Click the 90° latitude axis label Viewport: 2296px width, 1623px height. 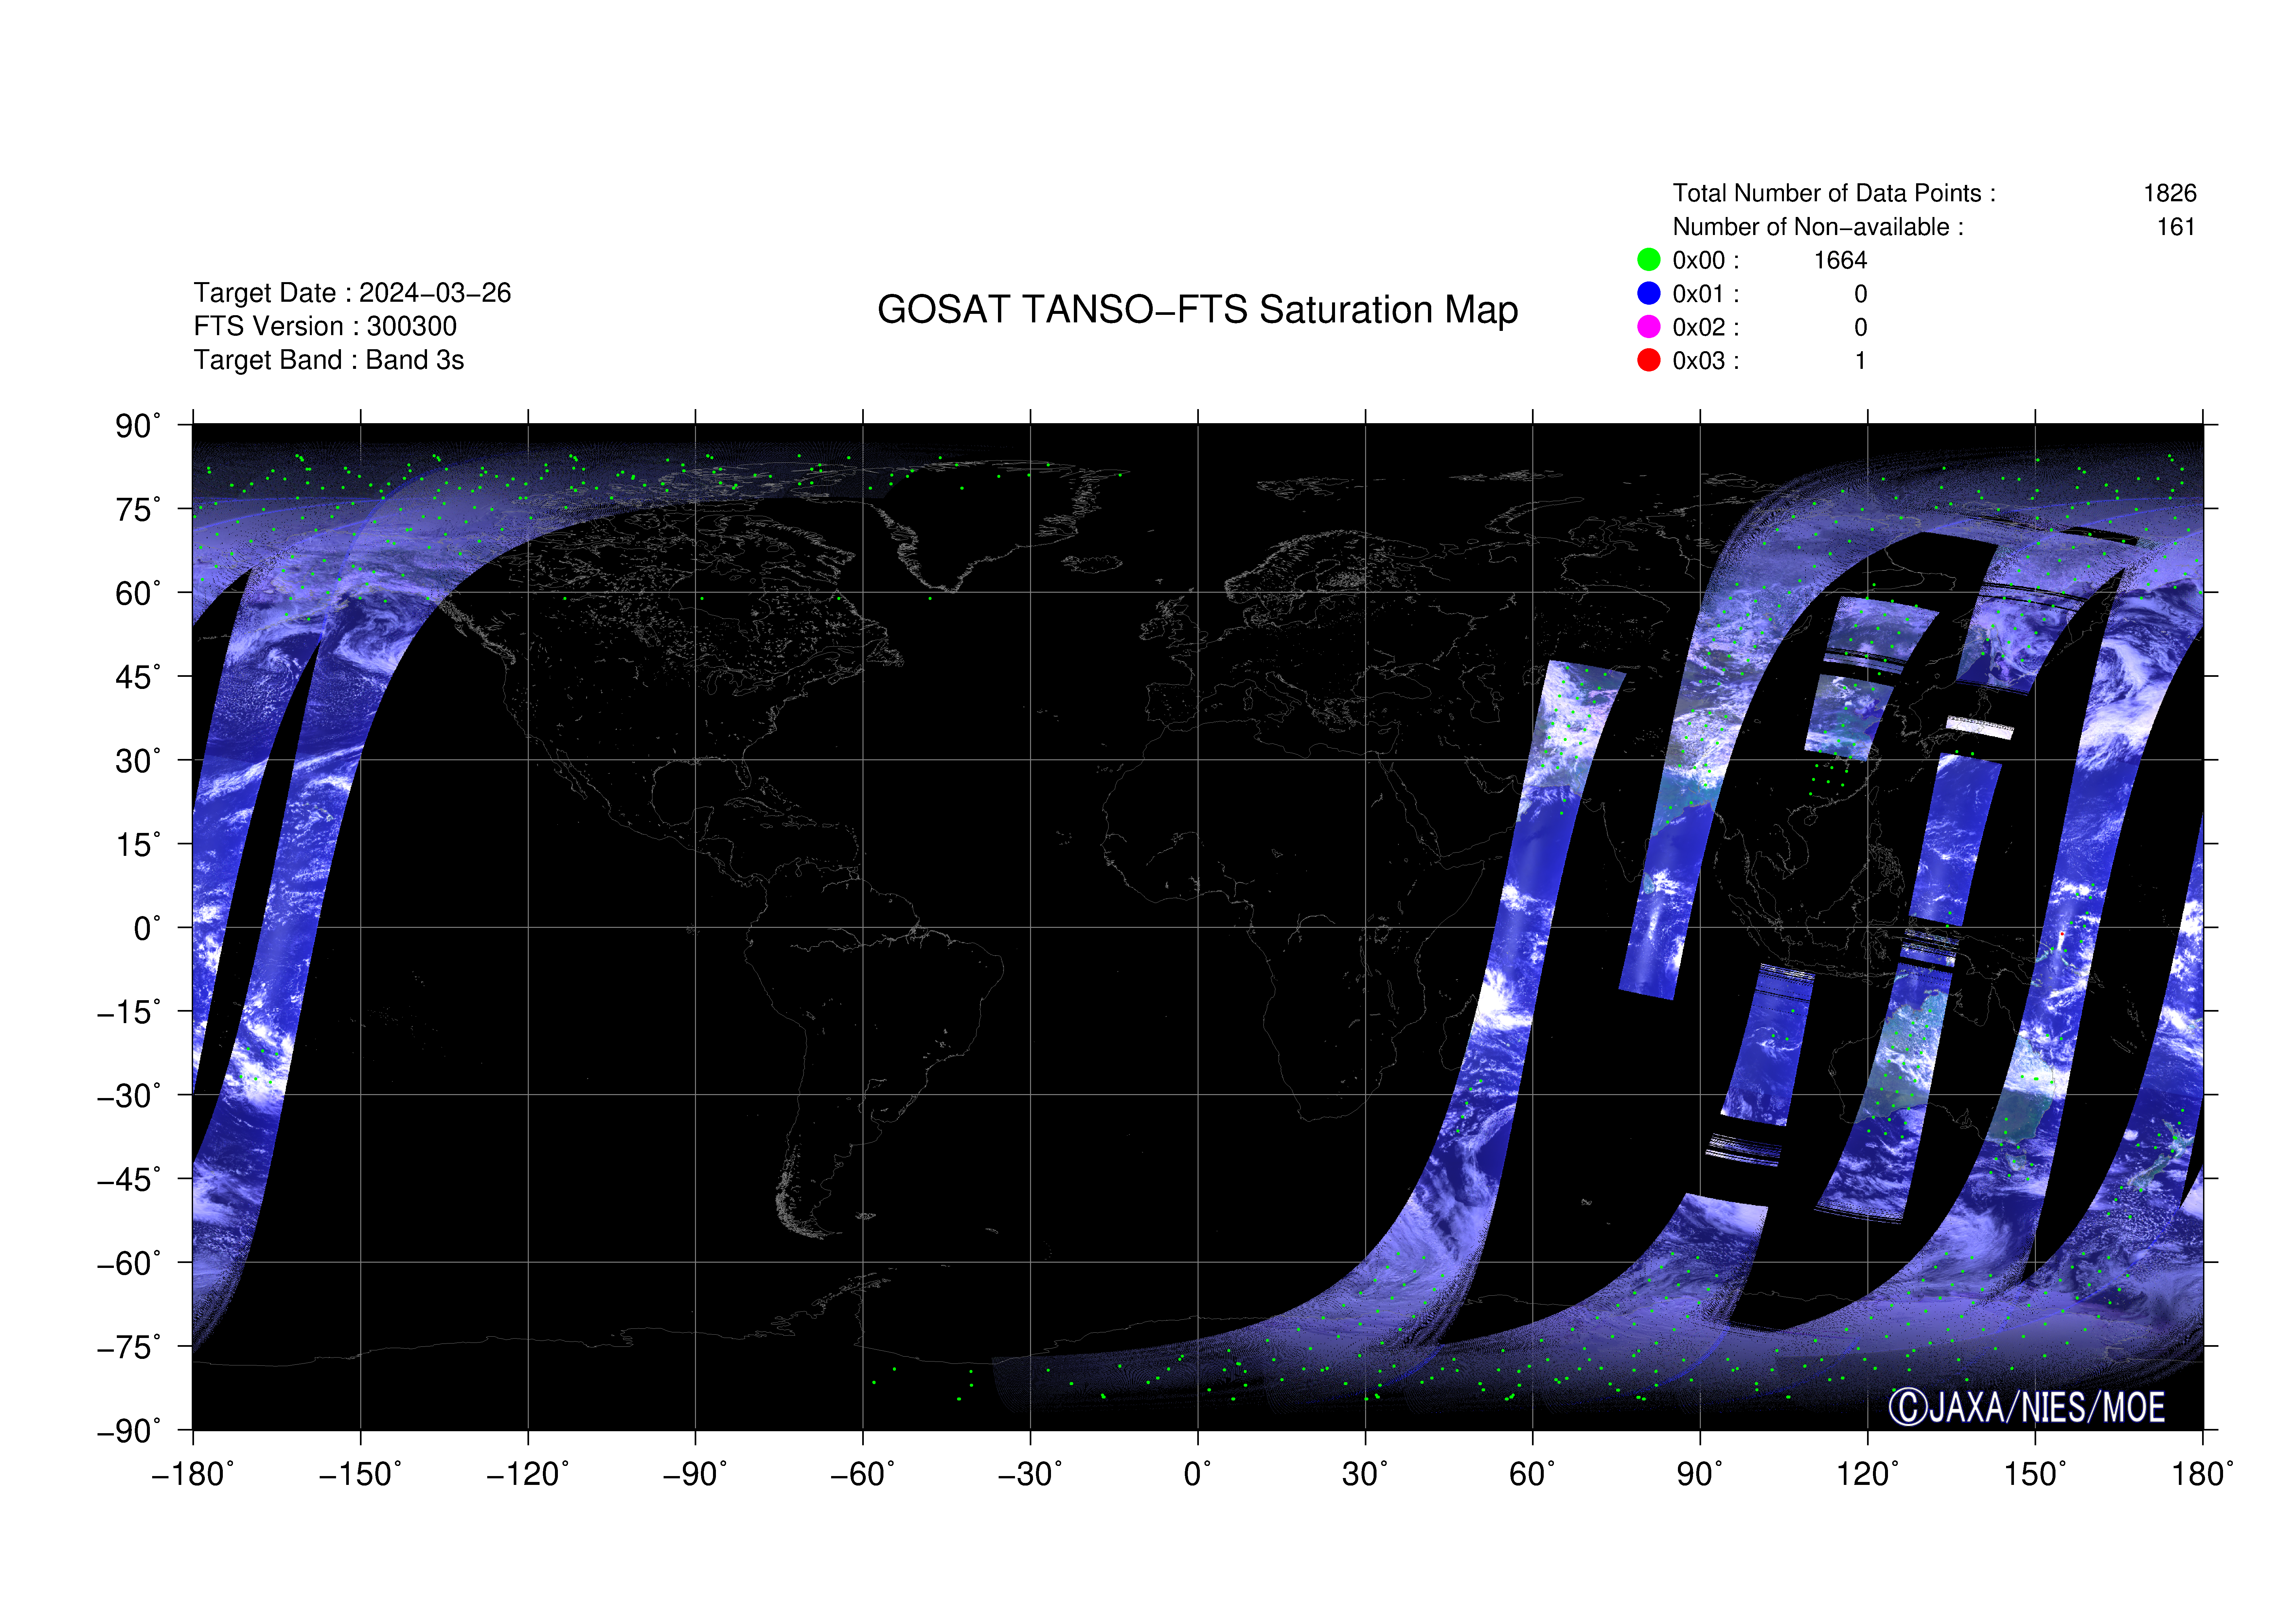click(138, 426)
